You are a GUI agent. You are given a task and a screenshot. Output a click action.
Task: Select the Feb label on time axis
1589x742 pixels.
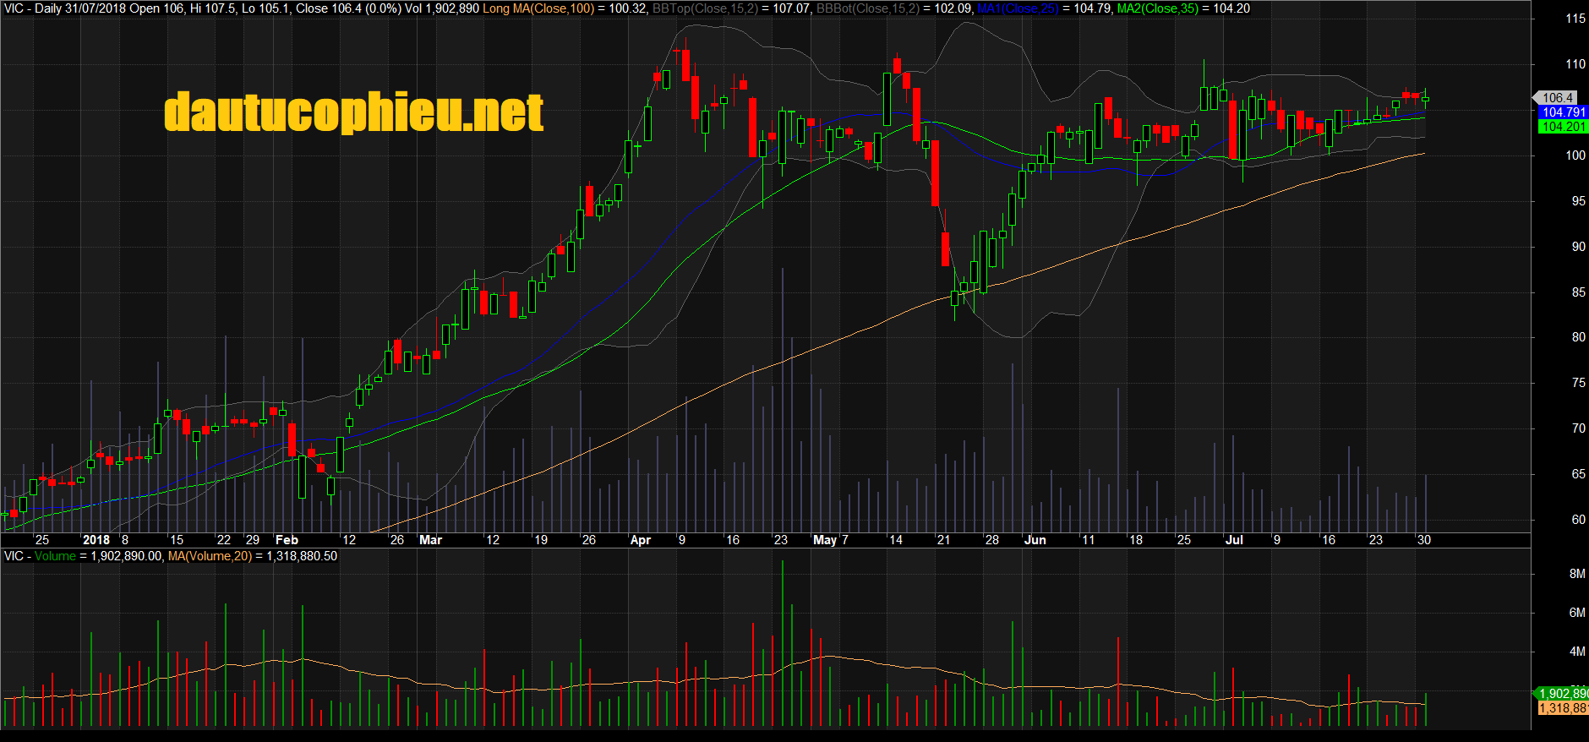[287, 540]
